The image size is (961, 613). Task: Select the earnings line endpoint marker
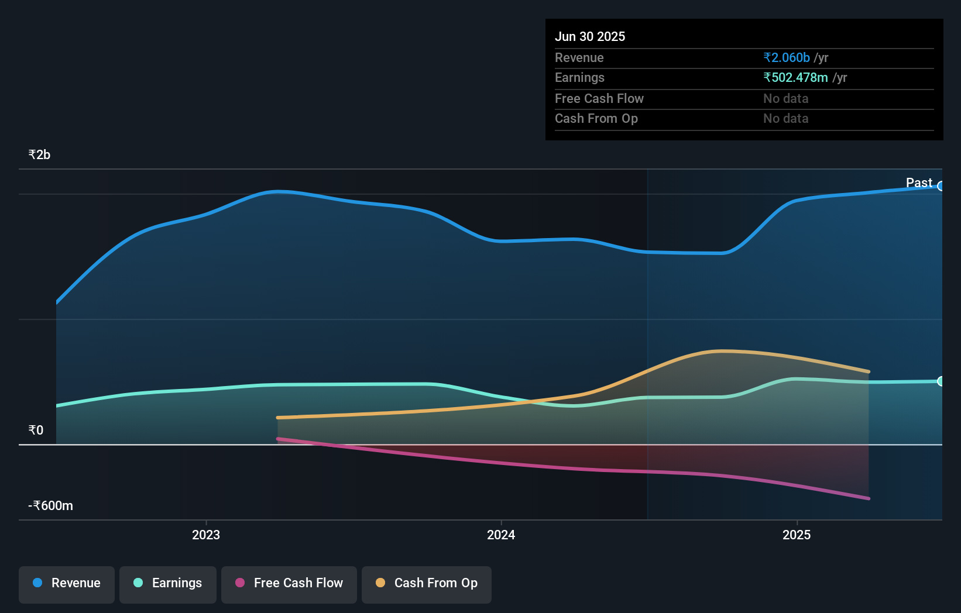tap(941, 382)
